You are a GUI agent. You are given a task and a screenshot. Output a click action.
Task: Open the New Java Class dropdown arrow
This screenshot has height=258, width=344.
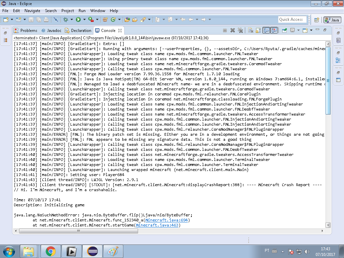point(119,19)
